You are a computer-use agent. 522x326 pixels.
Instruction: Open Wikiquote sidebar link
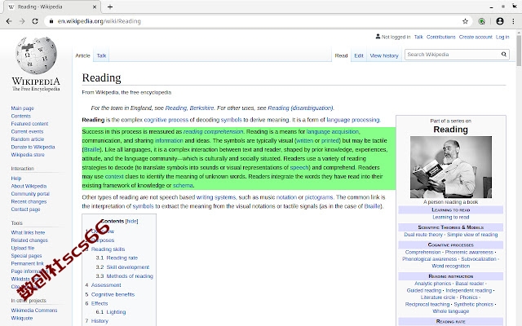coord(22,318)
